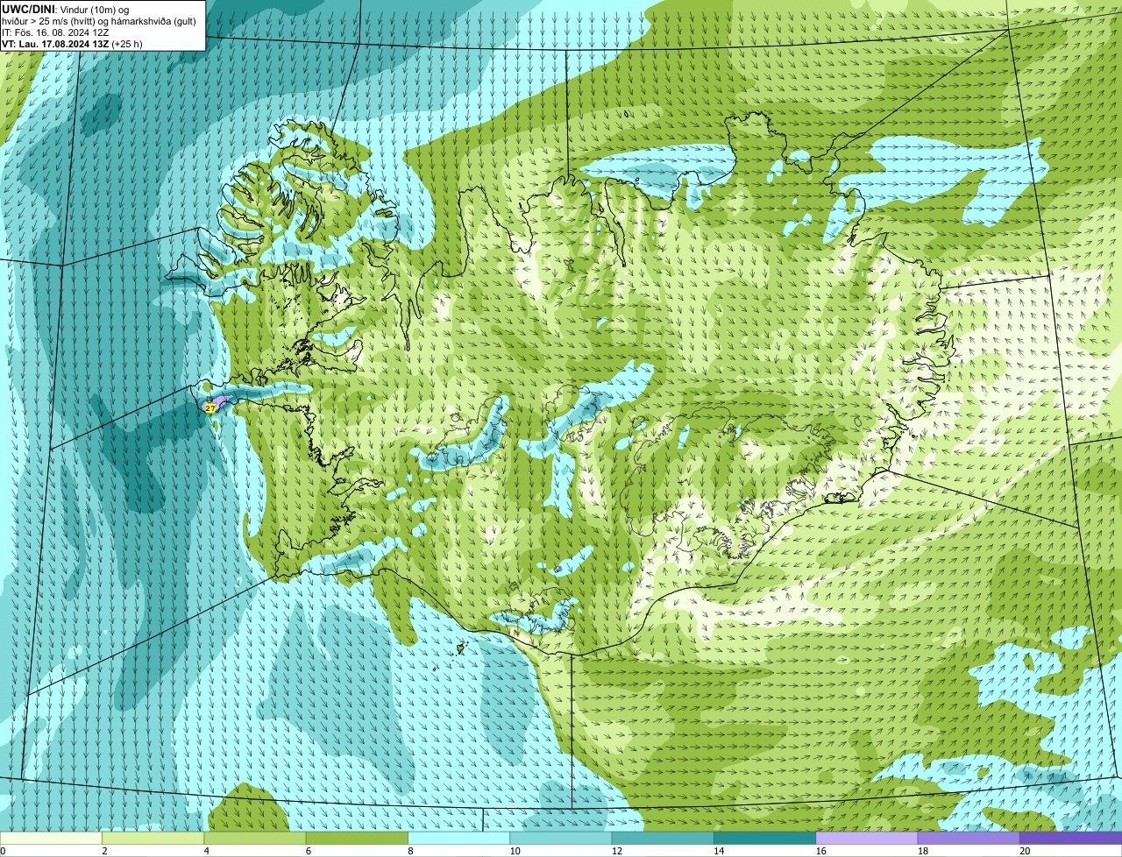Click the legend scale label 16
The width and height of the screenshot is (1122, 857).
820,851
